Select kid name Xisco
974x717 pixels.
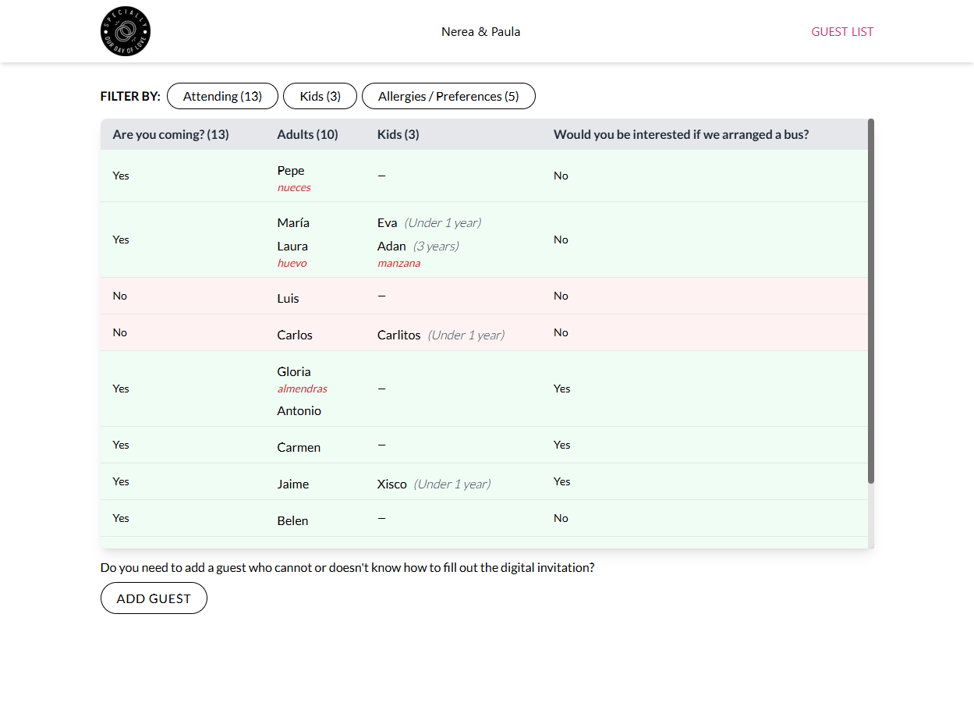point(391,485)
